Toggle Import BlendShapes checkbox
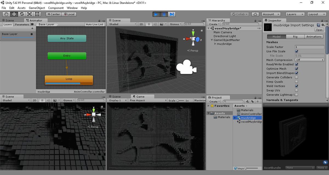Screen dimensions: 329x175 coord(296,73)
